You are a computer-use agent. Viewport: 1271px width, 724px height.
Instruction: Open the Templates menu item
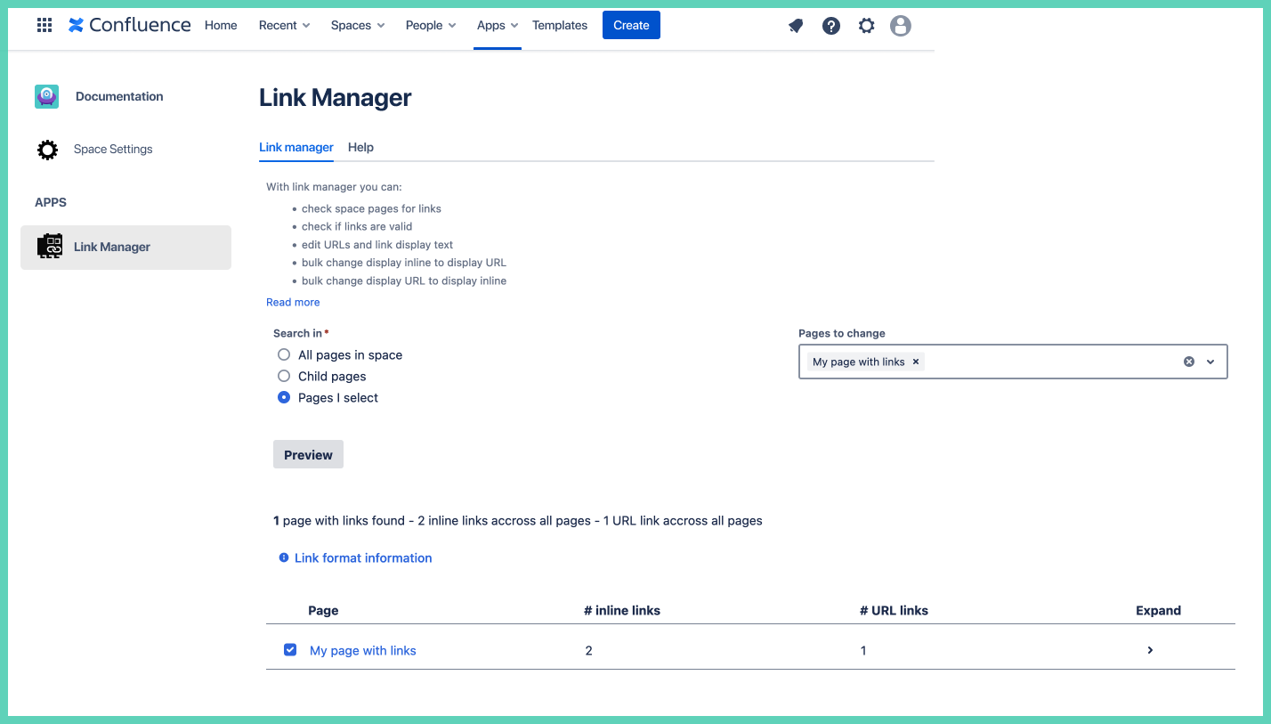tap(559, 25)
